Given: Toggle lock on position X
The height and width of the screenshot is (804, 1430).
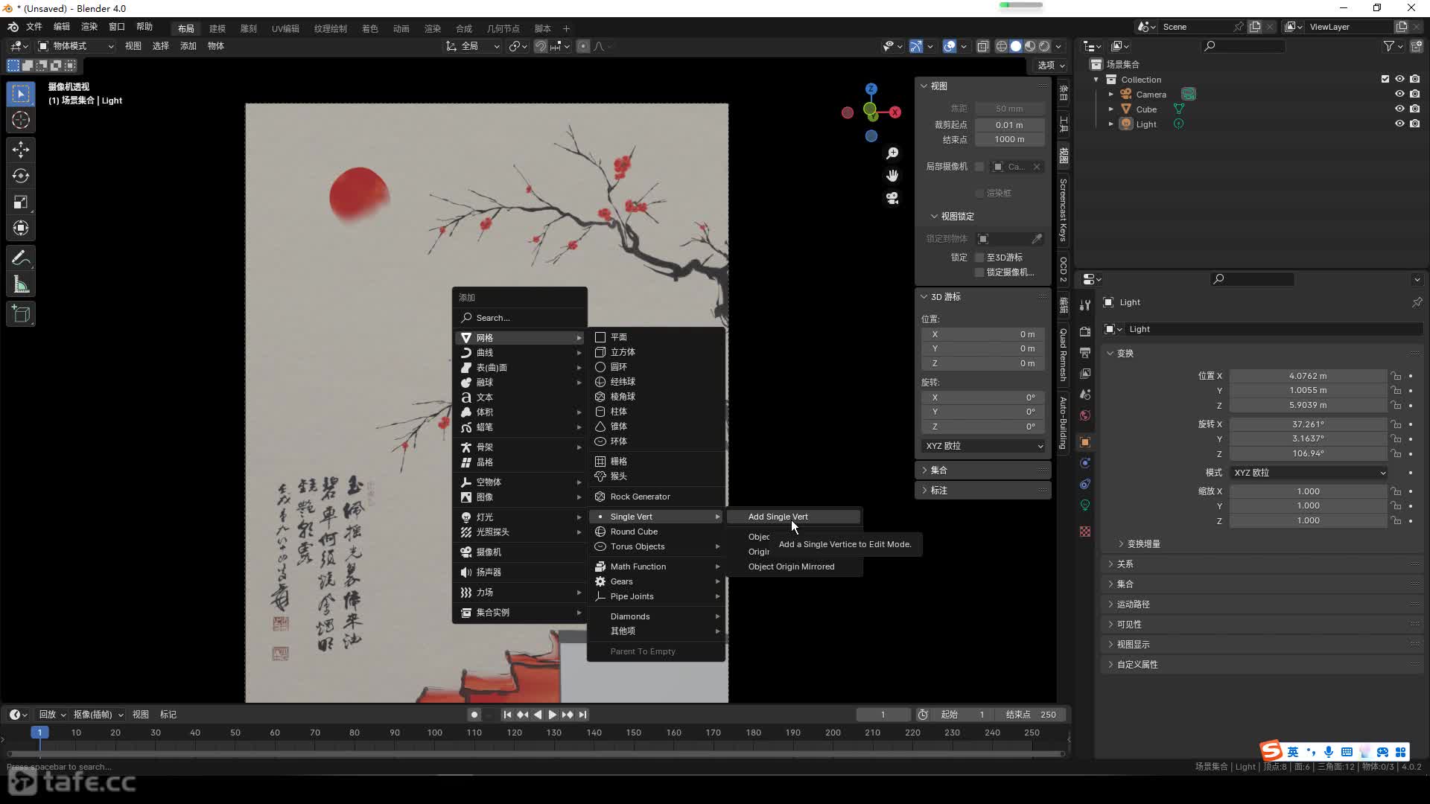Looking at the screenshot, I should coord(1396,376).
